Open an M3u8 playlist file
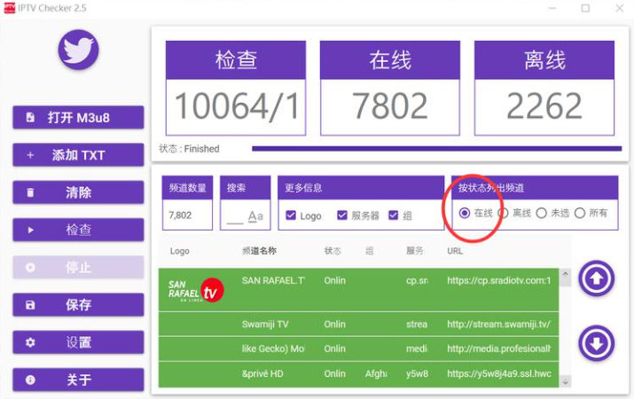Image resolution: width=634 pixels, height=399 pixels. (x=78, y=117)
